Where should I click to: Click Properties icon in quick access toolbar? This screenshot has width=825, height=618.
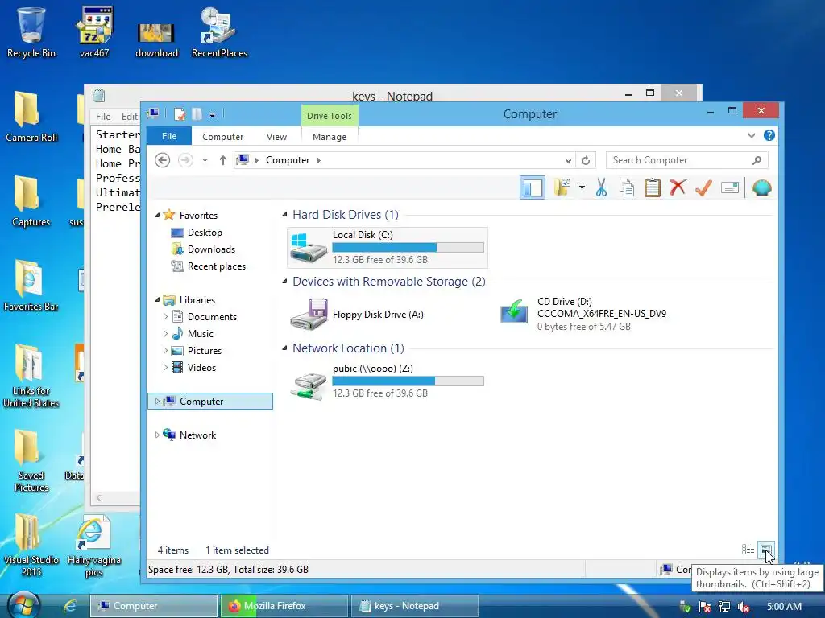click(x=180, y=114)
